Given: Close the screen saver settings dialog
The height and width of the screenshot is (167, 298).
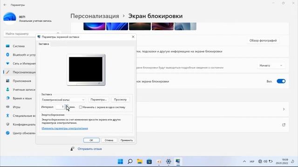Looking at the screenshot, I should coord(133,37).
